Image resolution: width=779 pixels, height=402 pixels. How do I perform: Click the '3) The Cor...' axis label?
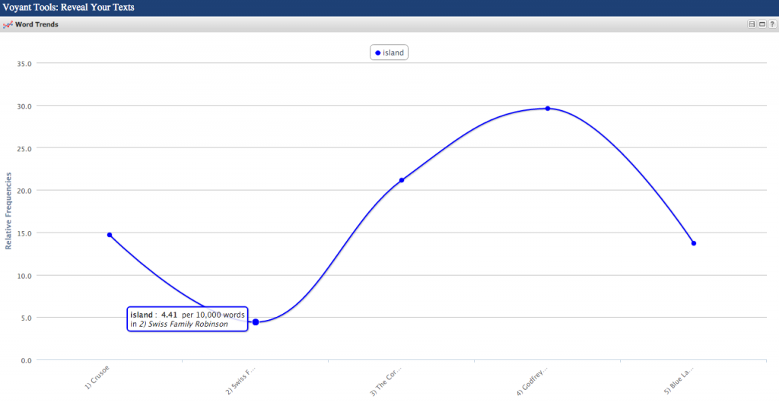(386, 381)
